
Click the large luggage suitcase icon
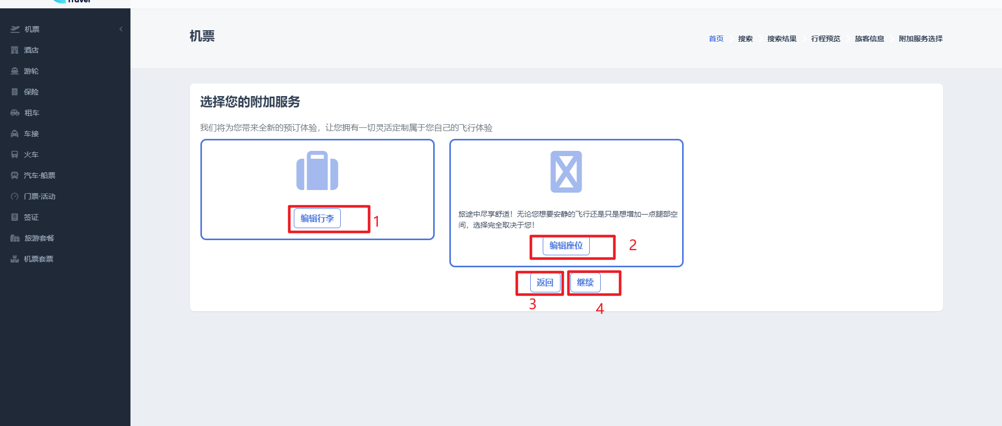(x=317, y=171)
